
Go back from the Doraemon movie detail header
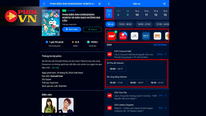pyautogui.click(x=44, y=4)
